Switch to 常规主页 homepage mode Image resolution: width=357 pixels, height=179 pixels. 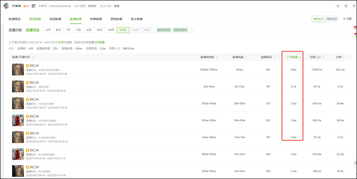coord(318,19)
